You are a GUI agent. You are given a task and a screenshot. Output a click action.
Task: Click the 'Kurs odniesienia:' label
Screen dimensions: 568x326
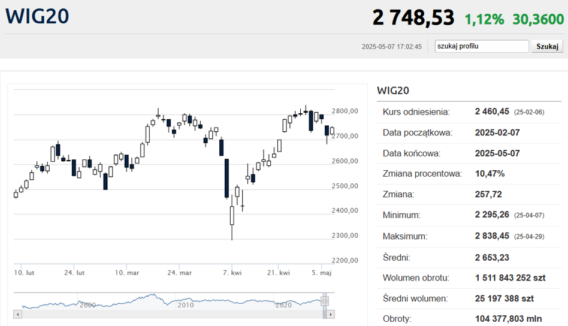(416, 112)
